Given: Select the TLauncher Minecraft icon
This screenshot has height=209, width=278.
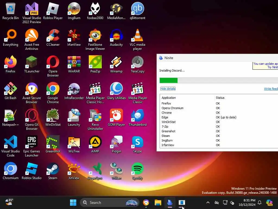Looking at the screenshot, I should (31, 64).
